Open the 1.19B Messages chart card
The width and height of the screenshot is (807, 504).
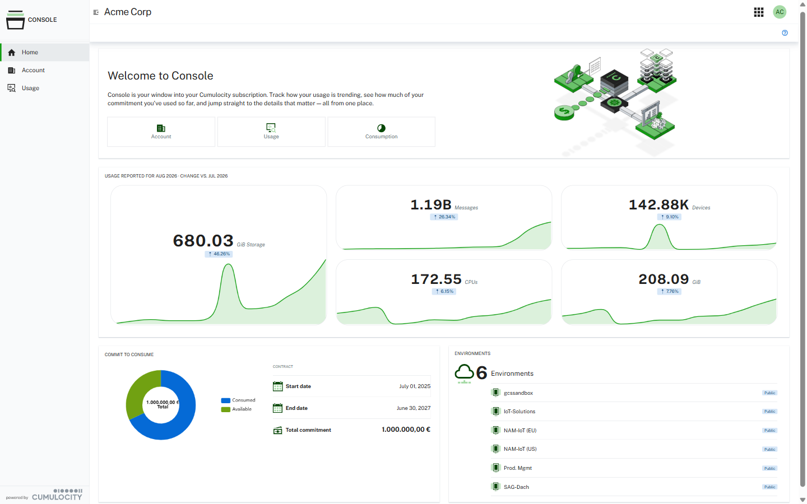[444, 217]
